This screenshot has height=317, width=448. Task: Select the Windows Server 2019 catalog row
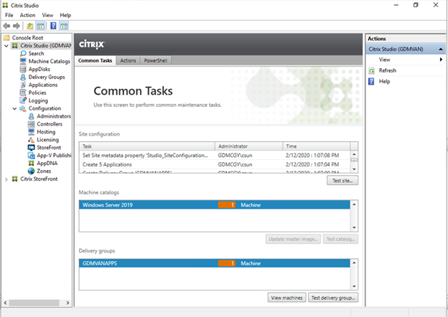click(x=215, y=205)
